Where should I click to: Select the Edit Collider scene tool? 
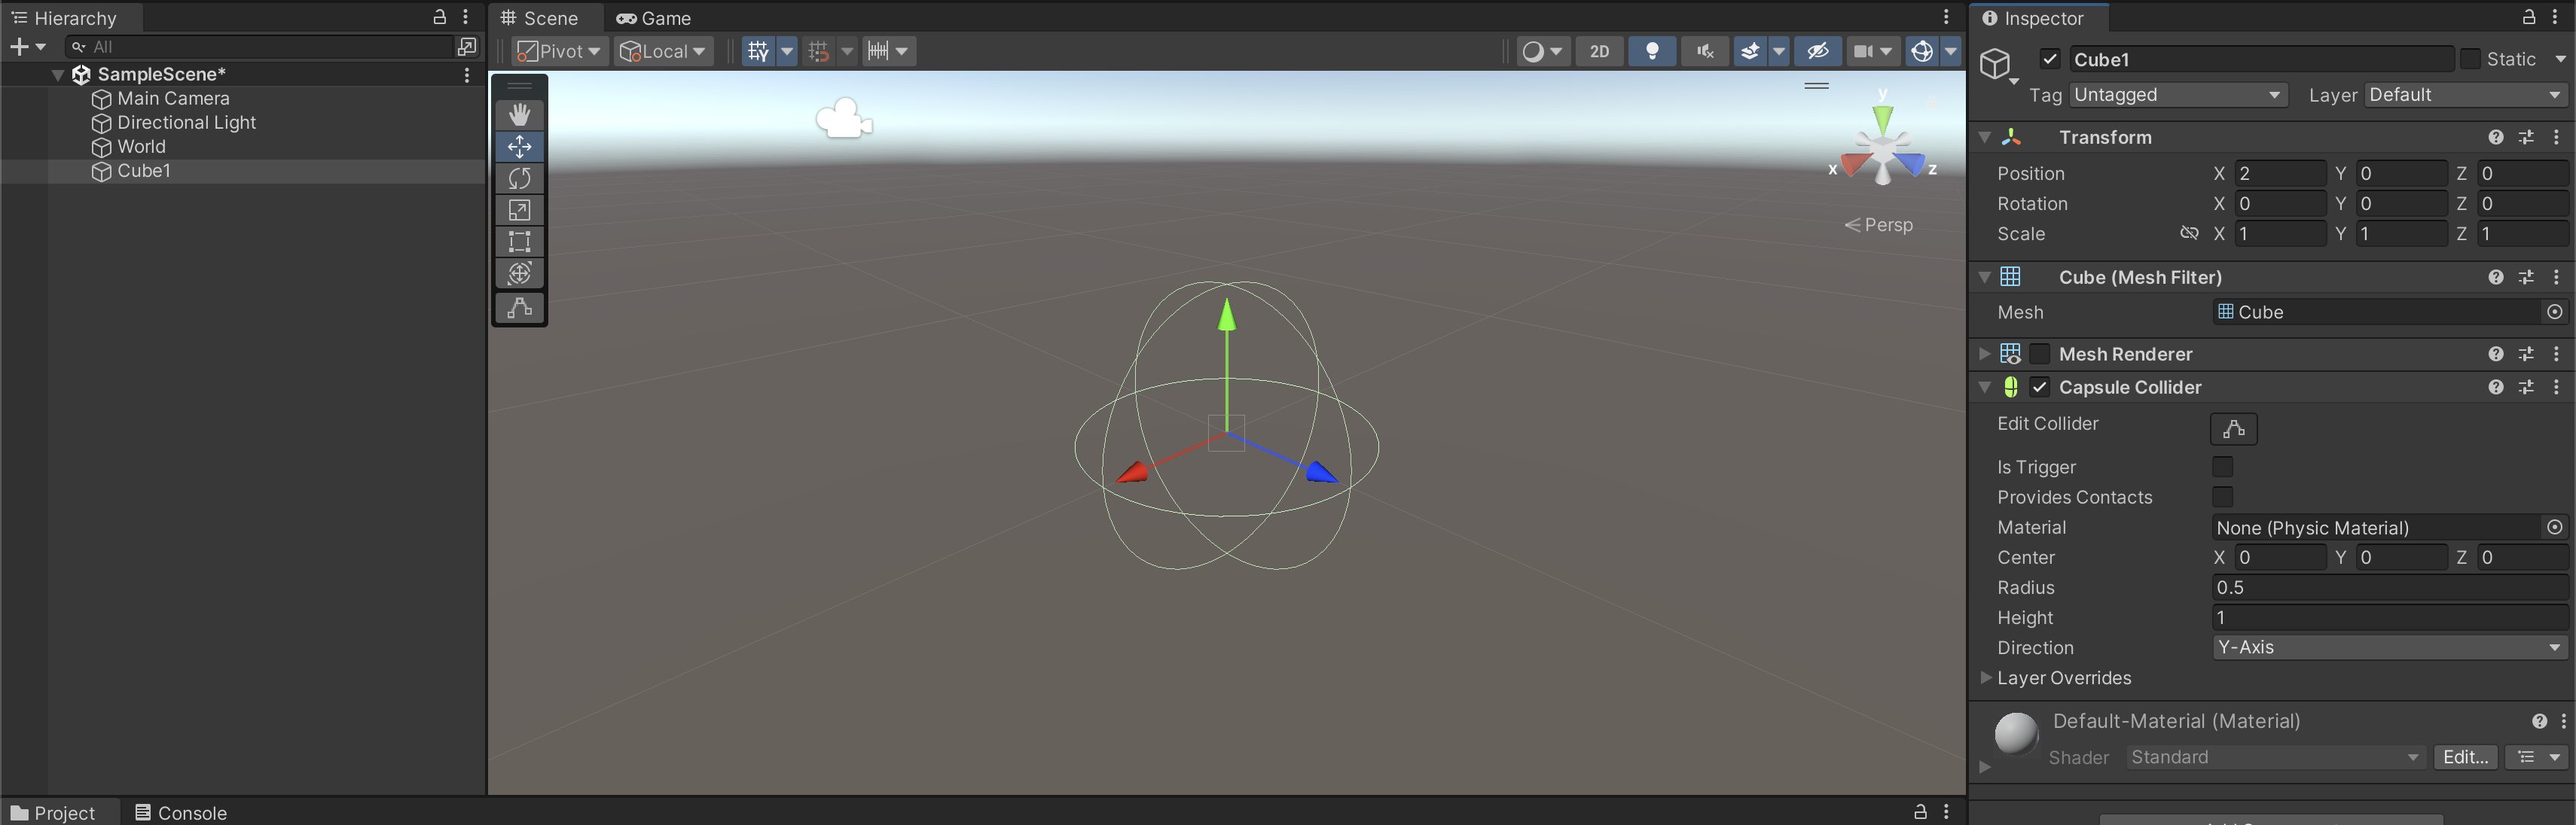coord(519,308)
